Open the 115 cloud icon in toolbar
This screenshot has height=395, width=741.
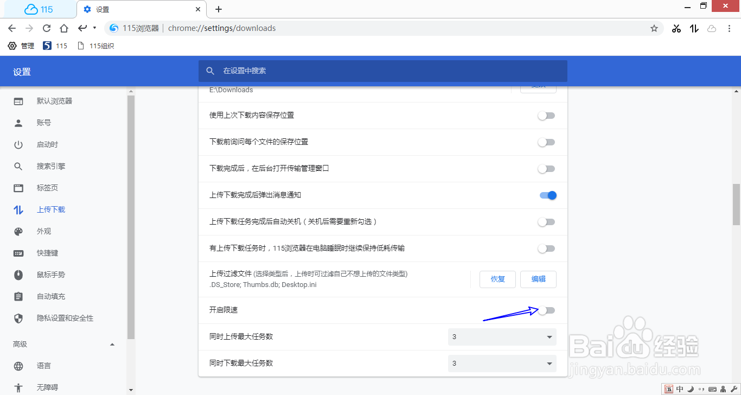click(x=712, y=28)
